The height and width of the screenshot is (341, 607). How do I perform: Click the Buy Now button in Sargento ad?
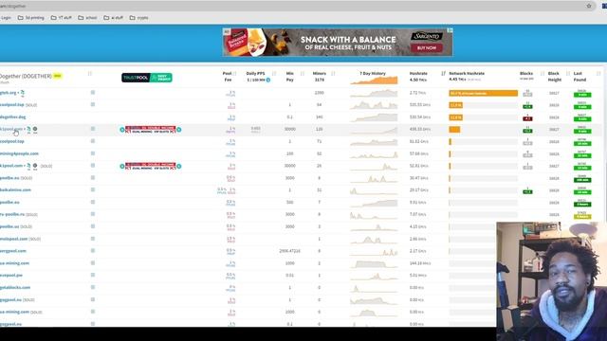click(x=427, y=48)
